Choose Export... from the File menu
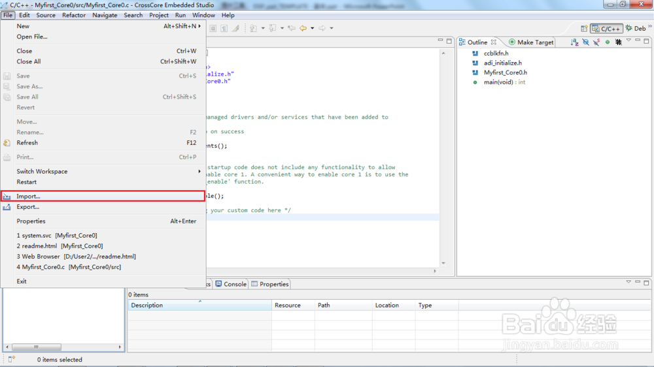Image resolution: width=654 pixels, height=367 pixels. 103,207
